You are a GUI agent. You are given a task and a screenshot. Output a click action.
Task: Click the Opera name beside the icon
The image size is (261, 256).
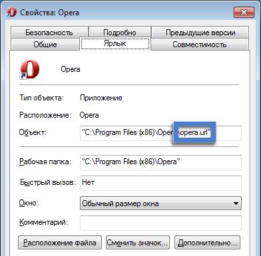pyautogui.click(x=71, y=69)
